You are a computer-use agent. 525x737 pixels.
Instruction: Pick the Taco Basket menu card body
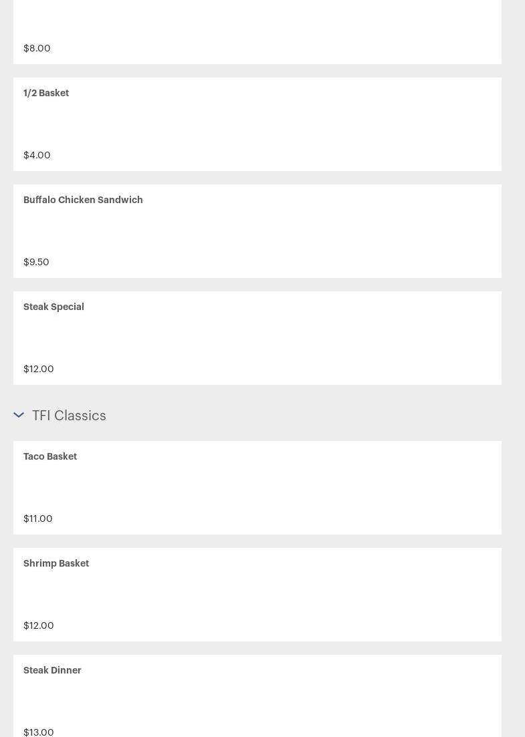(x=257, y=488)
